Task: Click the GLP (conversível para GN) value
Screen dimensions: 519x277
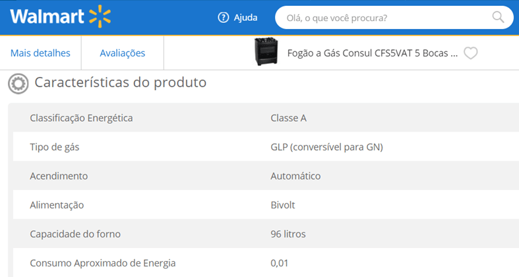Action: [x=326, y=147]
